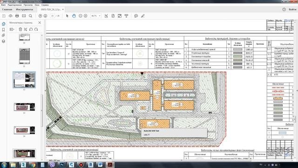Open the Справка menu

[x=45, y=5]
